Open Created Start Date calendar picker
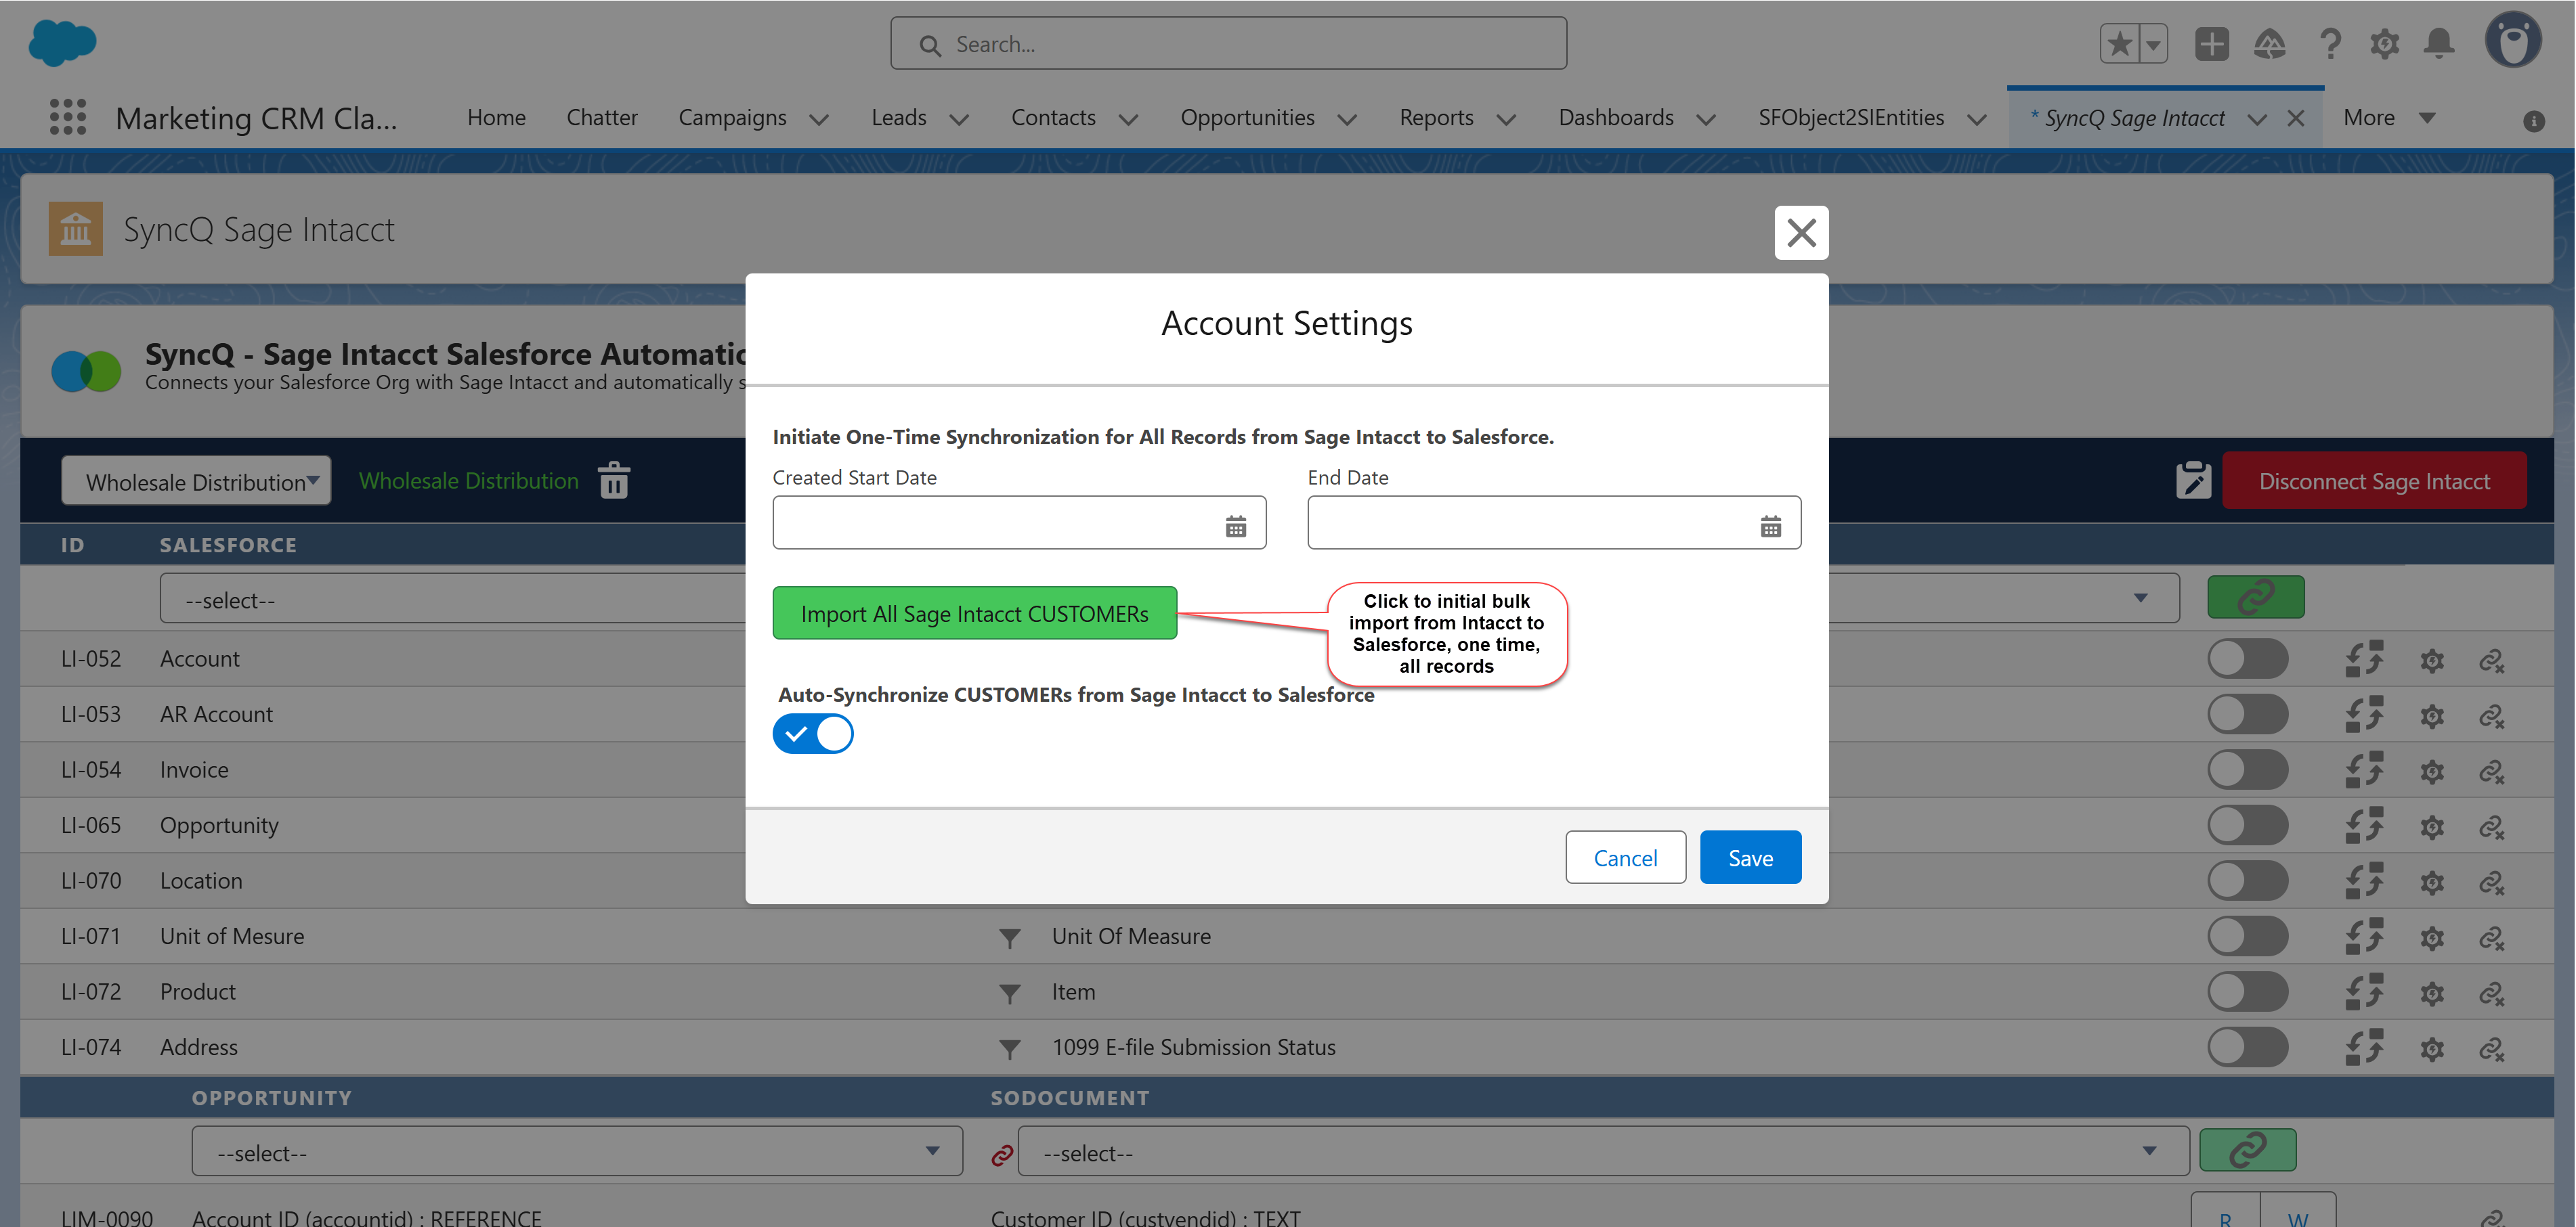This screenshot has width=2576, height=1227. pos(1235,527)
